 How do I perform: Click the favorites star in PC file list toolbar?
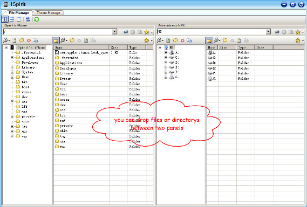click(x=298, y=40)
